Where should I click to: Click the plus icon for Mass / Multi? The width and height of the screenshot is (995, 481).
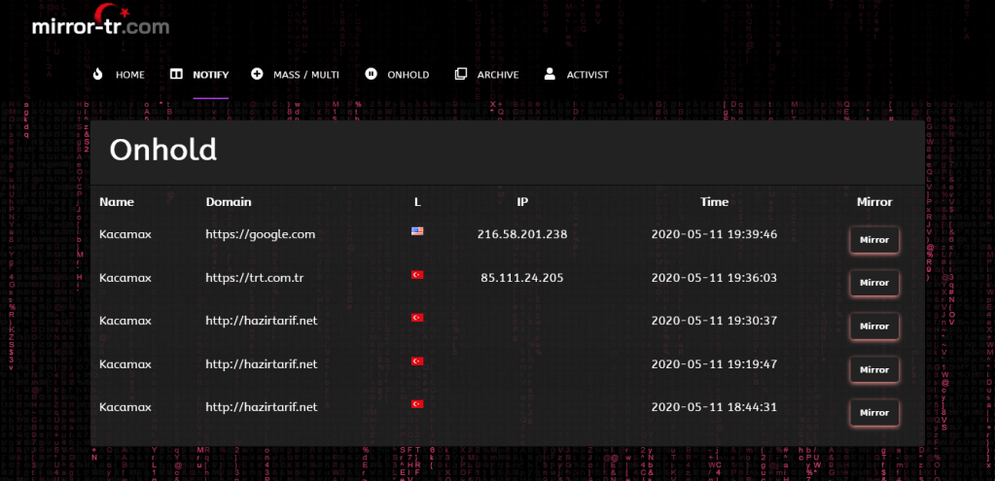click(x=257, y=74)
